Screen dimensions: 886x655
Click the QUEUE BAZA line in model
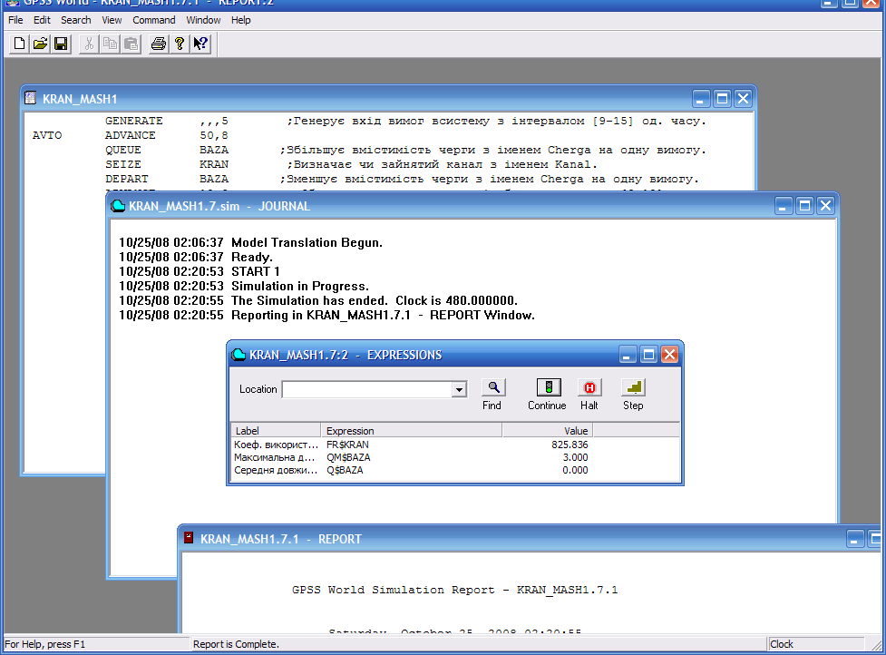click(405, 150)
